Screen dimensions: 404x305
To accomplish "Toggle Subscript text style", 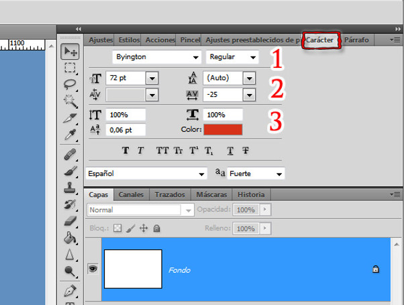I will (x=209, y=150).
